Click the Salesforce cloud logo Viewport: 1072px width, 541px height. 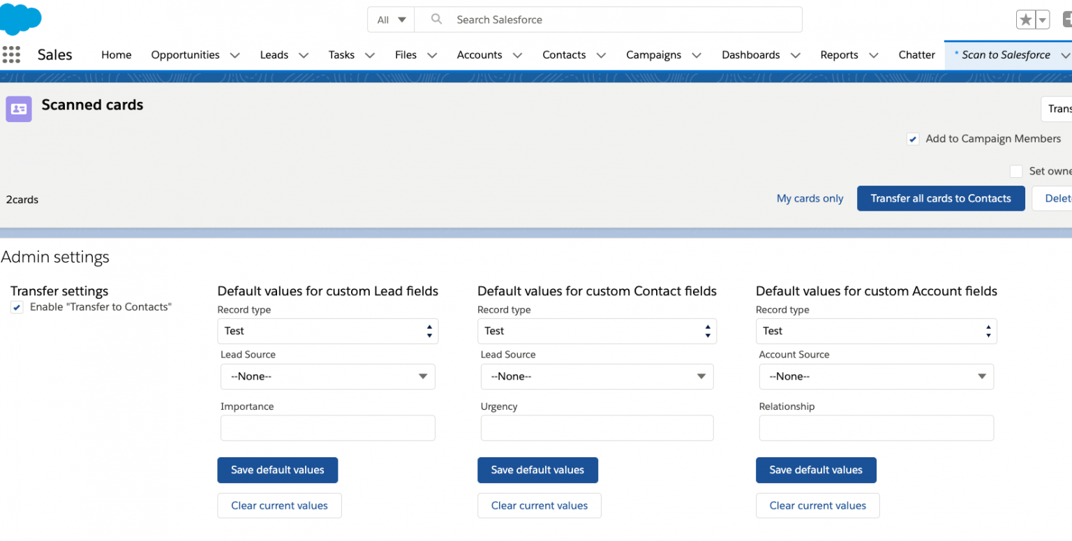(20, 18)
